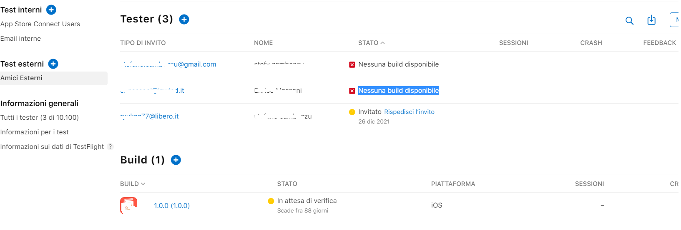The width and height of the screenshot is (681, 230).
Task: Open the libero.it tester email link
Action: tap(149, 116)
